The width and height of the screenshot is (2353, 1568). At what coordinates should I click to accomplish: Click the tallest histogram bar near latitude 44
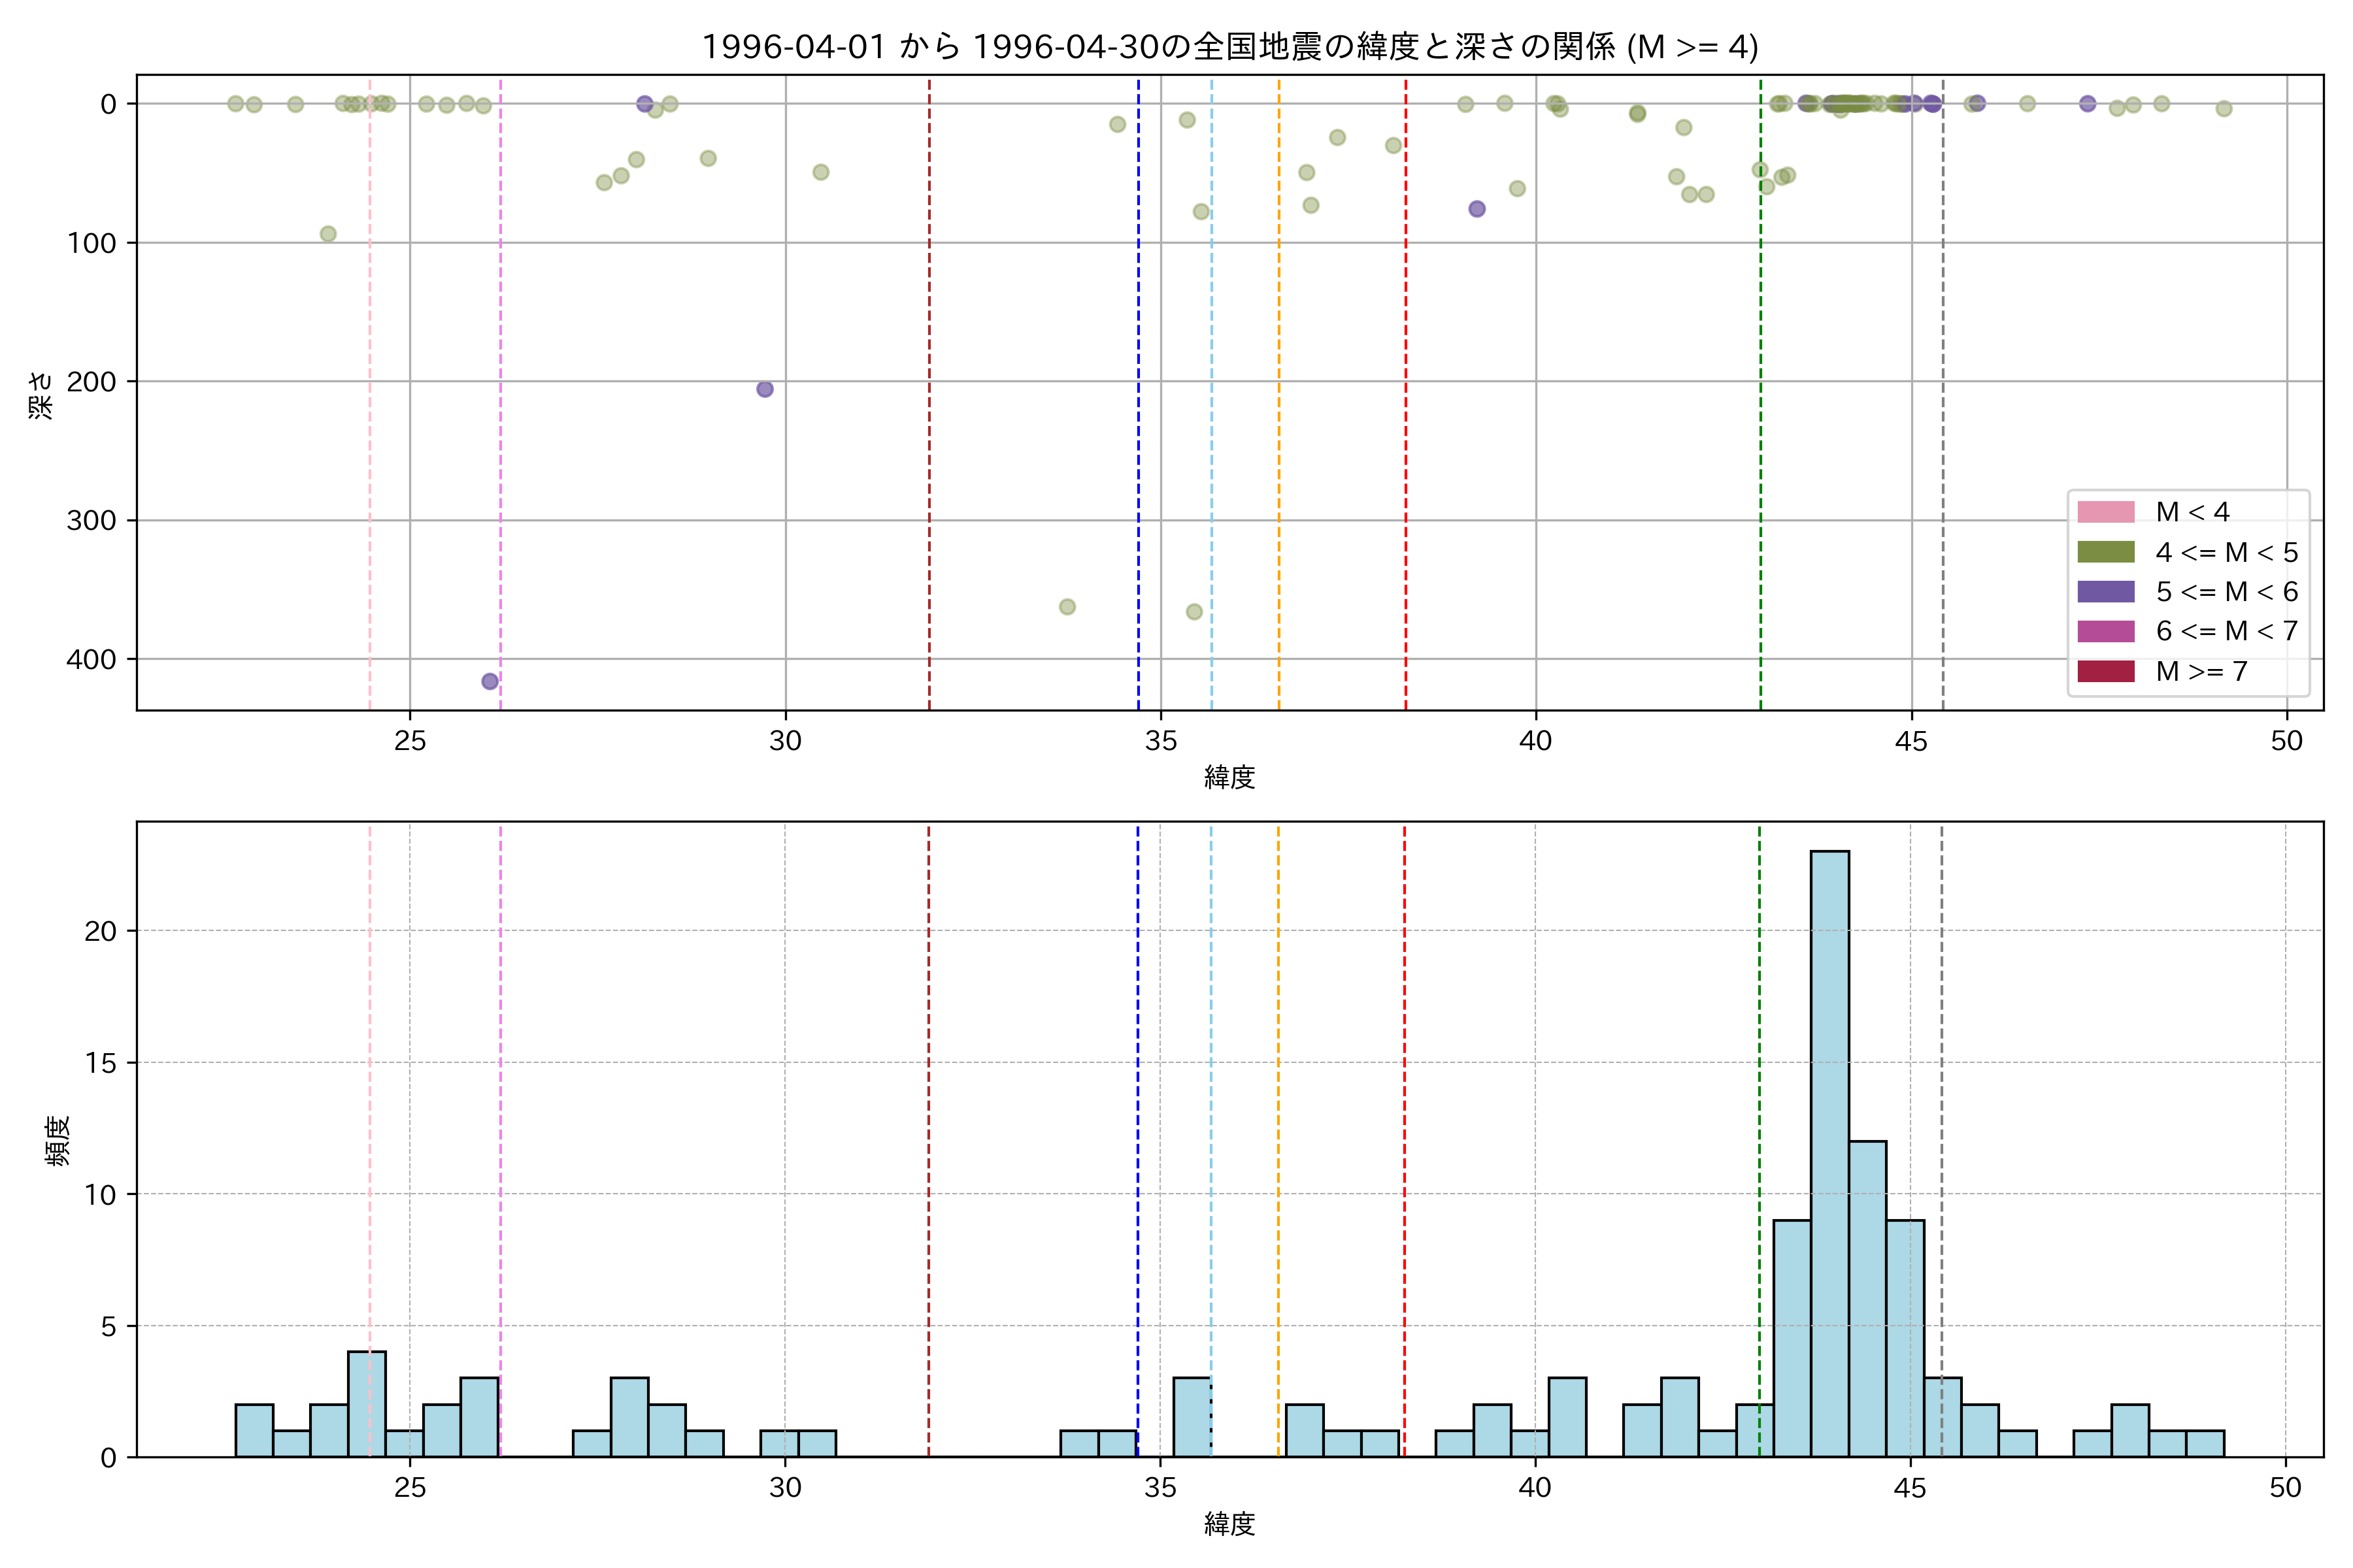[x=1829, y=1153]
